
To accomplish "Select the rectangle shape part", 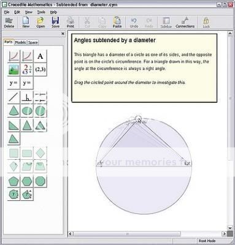I will coord(27,153).
